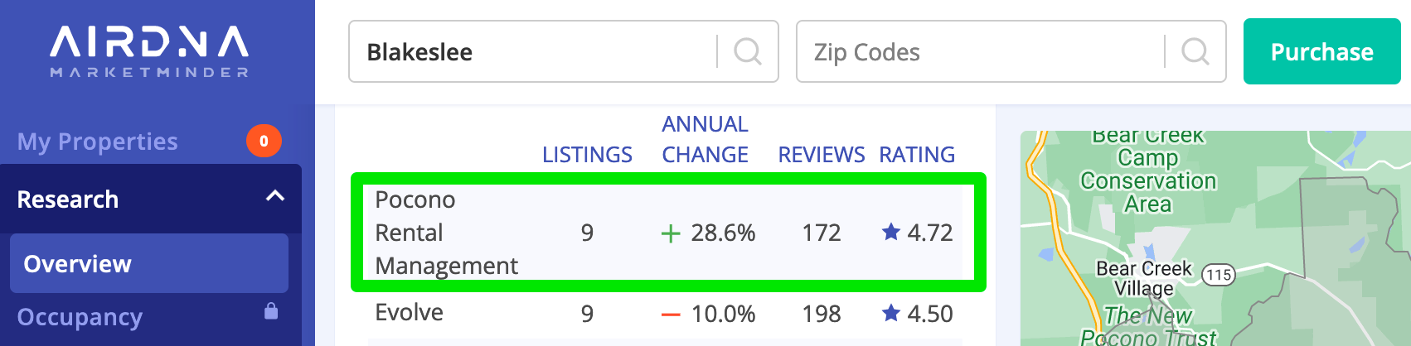Image resolution: width=1411 pixels, height=346 pixels.
Task: Click listings count 9 for Pocono Rental Management
Action: pyautogui.click(x=587, y=233)
